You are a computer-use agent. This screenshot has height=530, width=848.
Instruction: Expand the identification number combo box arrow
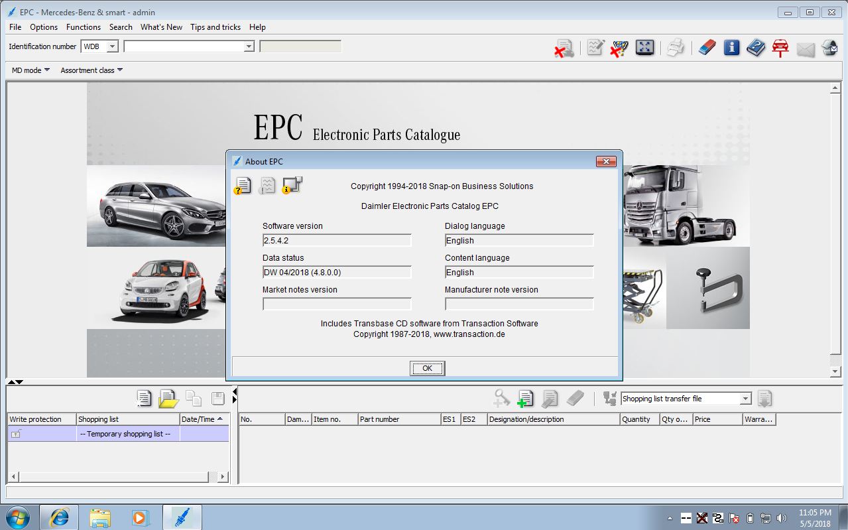tap(249, 46)
